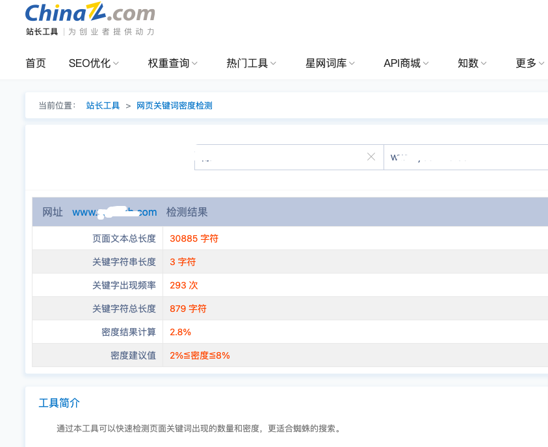548x447 pixels.
Task: Clear the keyword input using the X icon
Action: [371, 157]
